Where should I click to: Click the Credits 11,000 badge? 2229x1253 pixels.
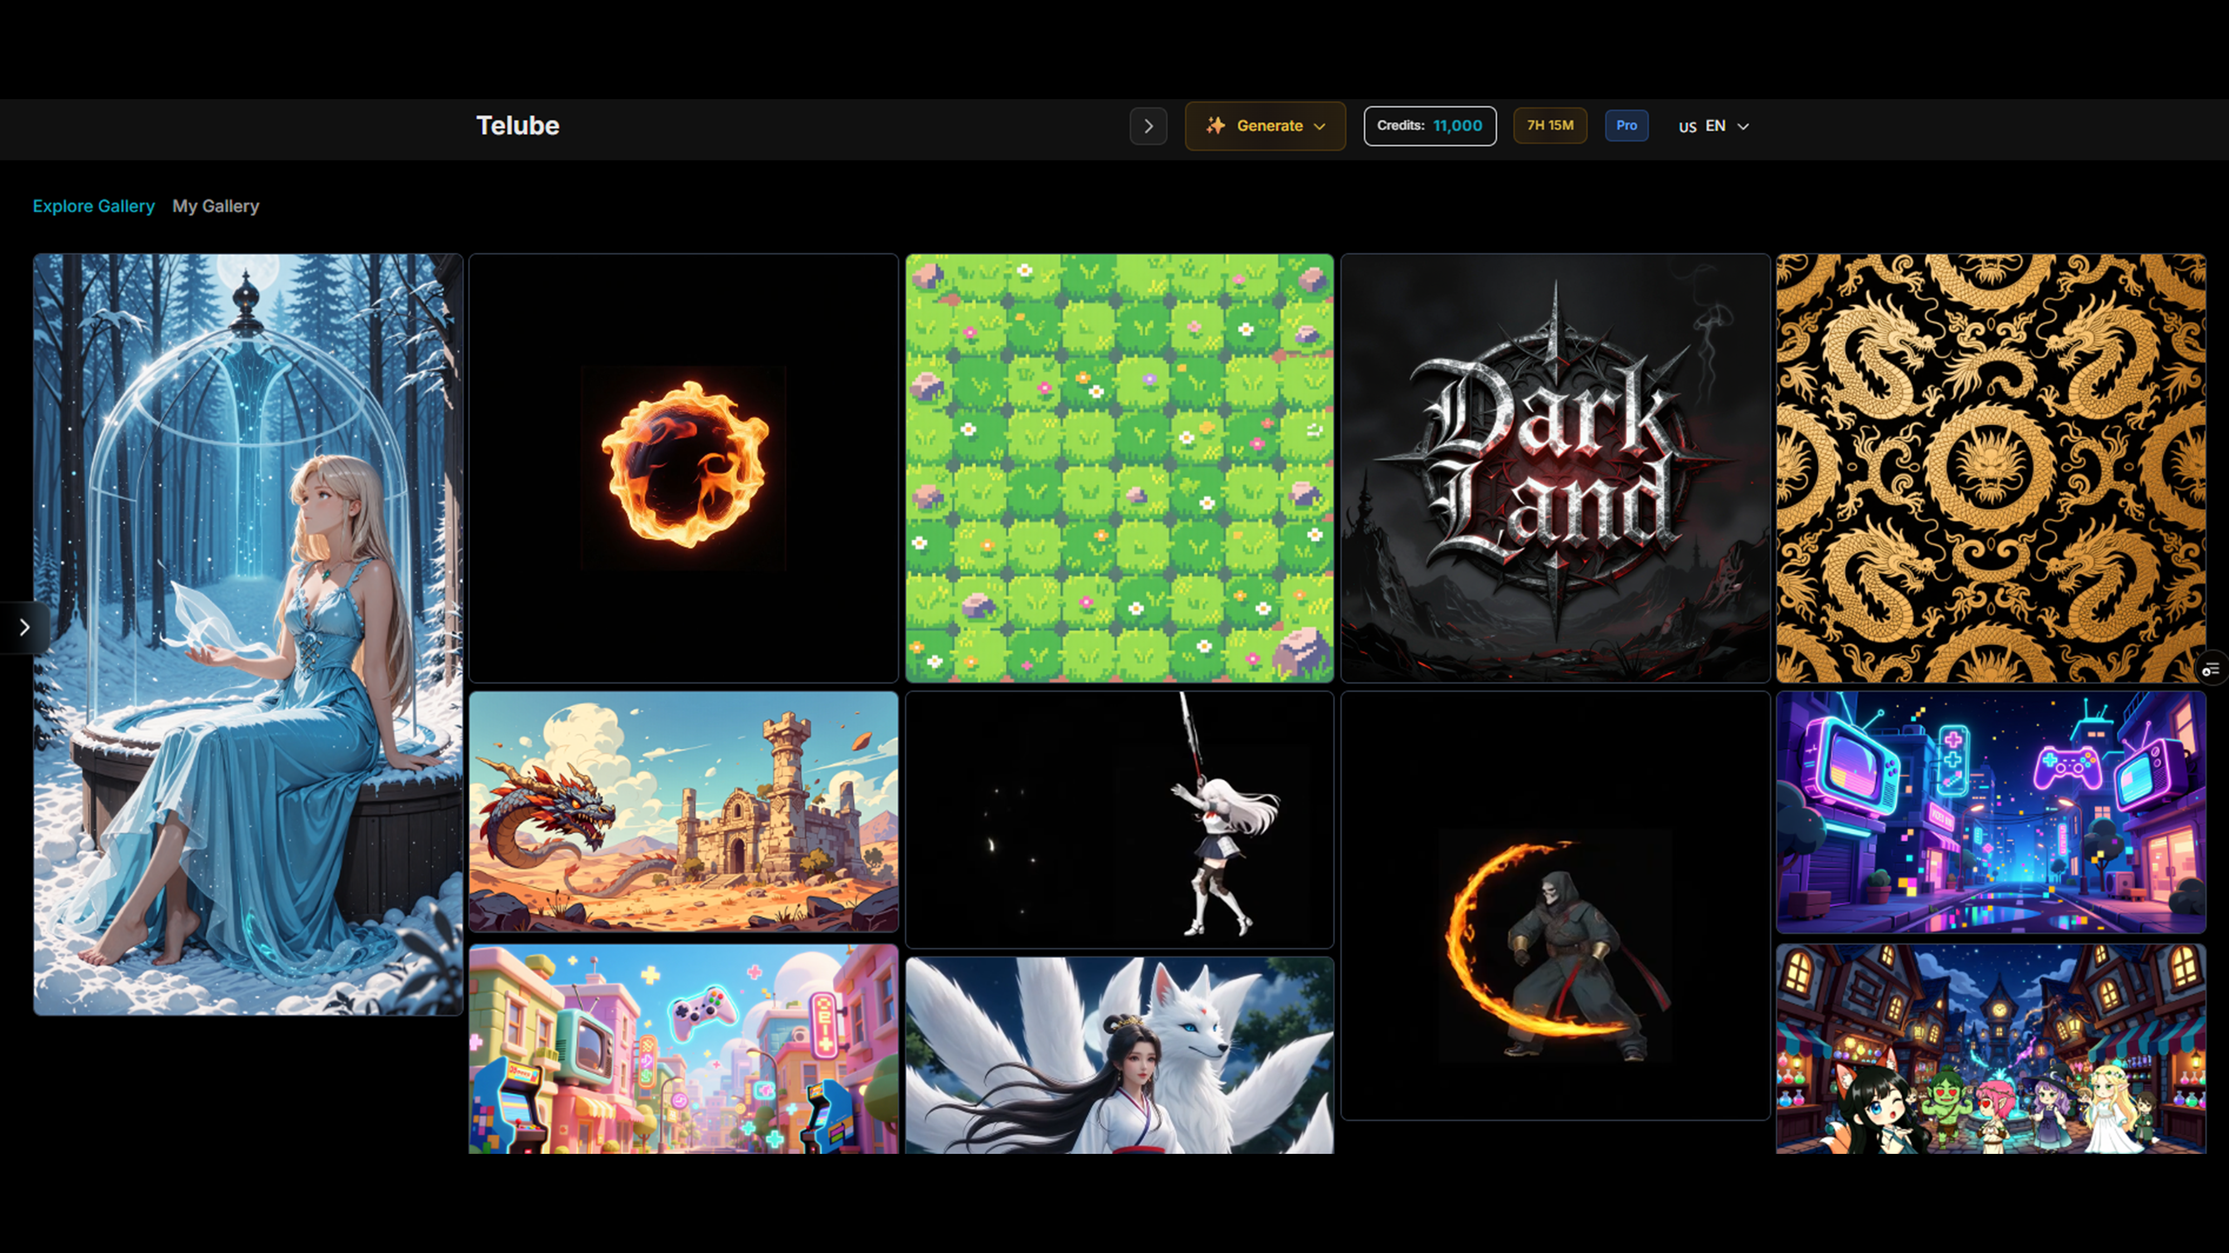(1429, 126)
